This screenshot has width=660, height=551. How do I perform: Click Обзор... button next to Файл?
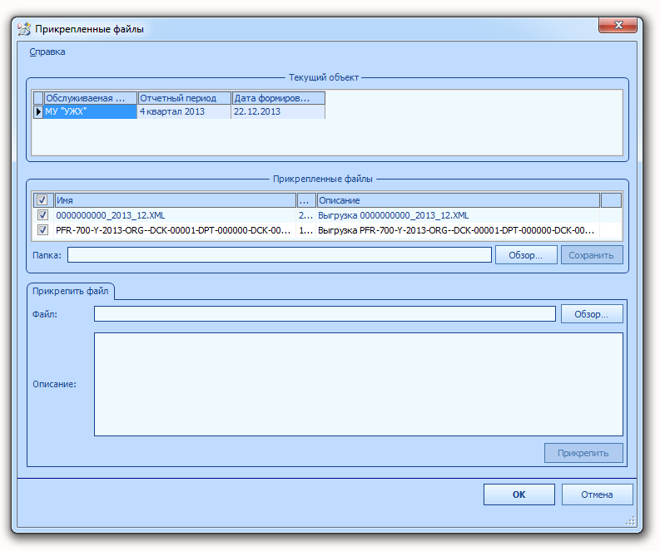pos(592,314)
